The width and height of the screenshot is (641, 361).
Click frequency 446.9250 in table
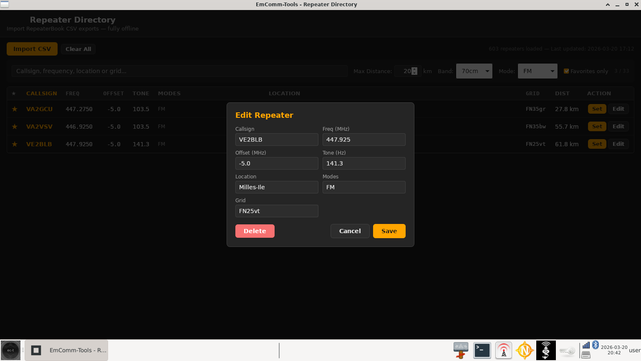click(x=79, y=127)
